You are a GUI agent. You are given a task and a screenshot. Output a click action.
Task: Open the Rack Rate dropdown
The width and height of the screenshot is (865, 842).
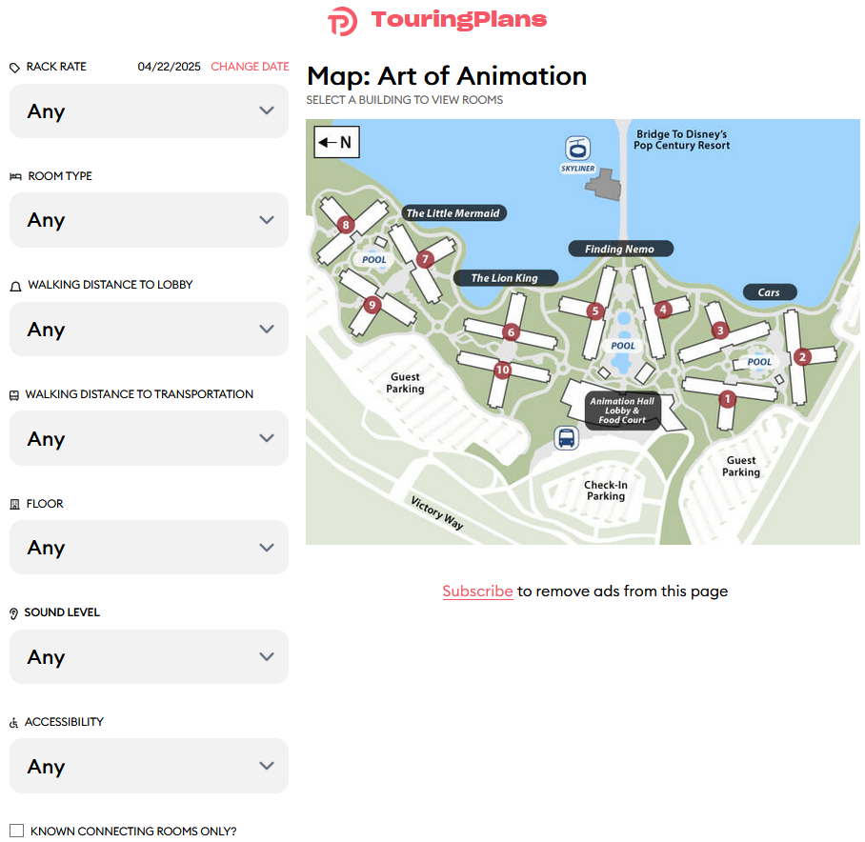(x=149, y=110)
